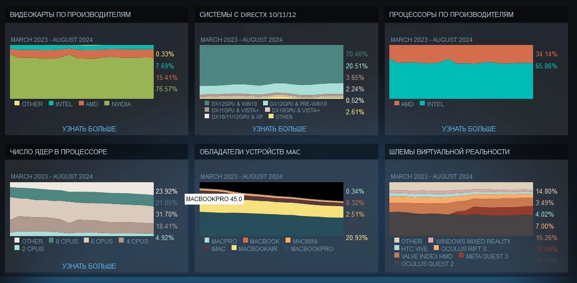
Task: Click the OCULUS QUEST 2 legend label
Action: (x=427, y=264)
